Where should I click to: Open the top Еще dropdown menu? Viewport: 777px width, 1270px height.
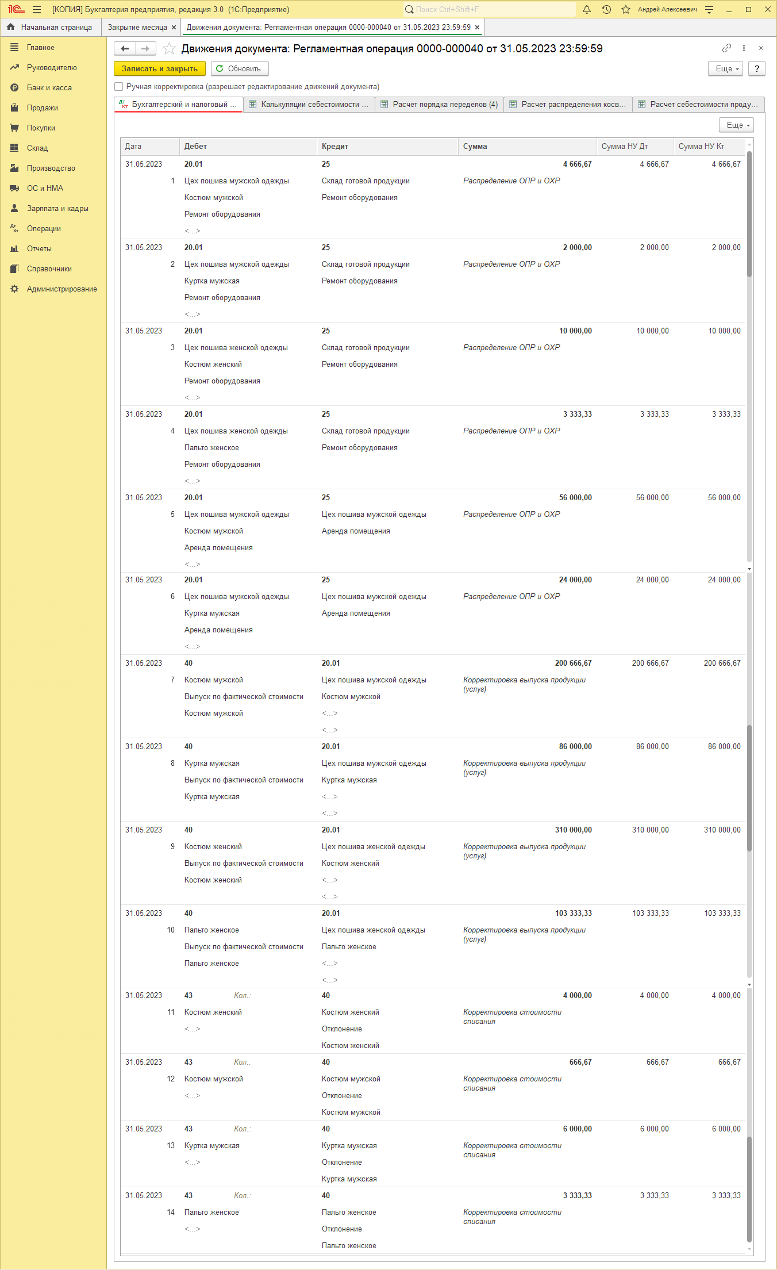726,68
